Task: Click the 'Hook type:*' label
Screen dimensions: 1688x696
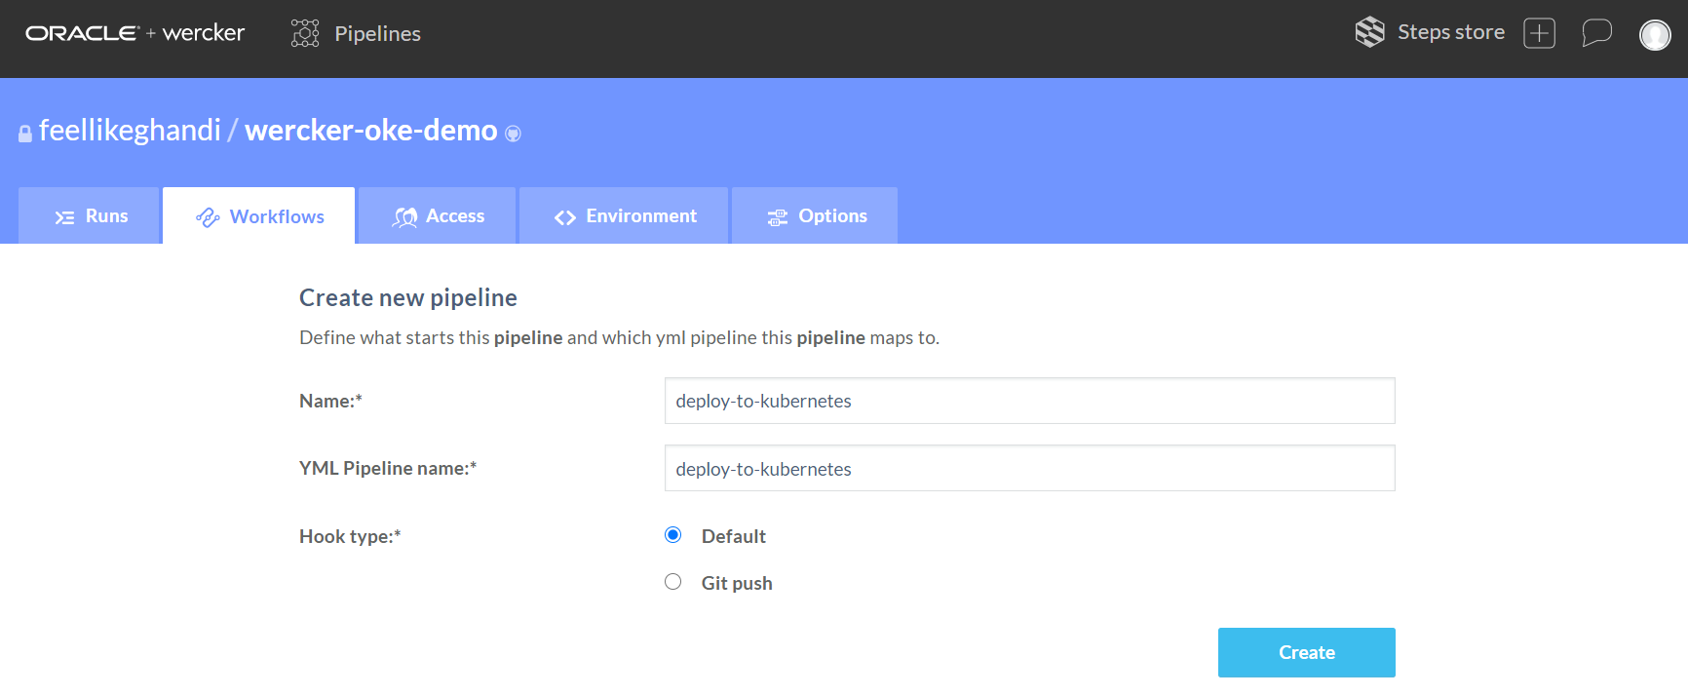Action: click(350, 536)
